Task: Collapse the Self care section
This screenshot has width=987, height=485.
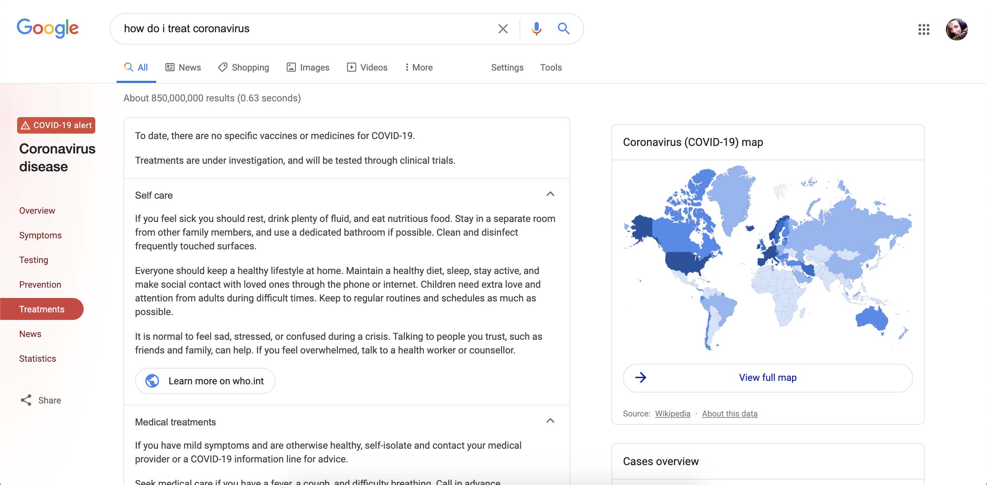Action: click(x=550, y=194)
